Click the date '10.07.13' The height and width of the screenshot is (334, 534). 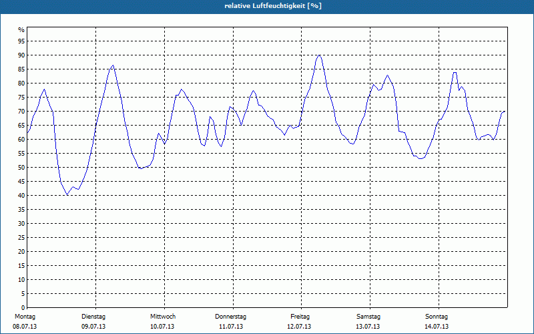pyautogui.click(x=162, y=327)
